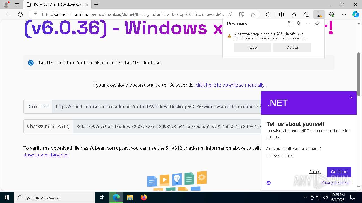The width and height of the screenshot is (362, 203).
Task: Close the Download .NET 6.0 tab
Action: coord(87,5)
